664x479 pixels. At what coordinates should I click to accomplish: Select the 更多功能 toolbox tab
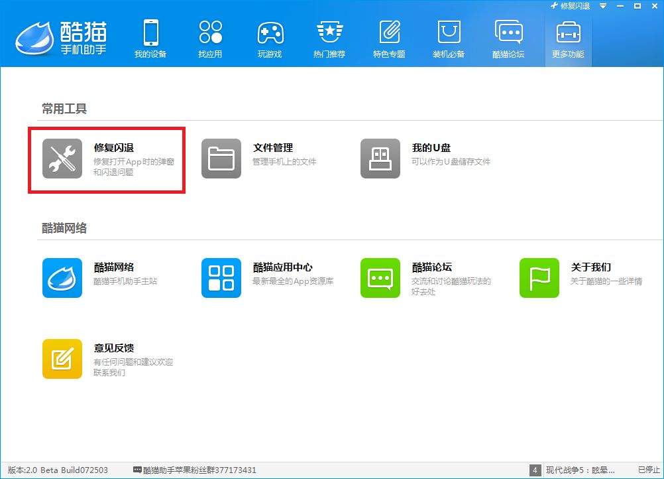pos(568,39)
